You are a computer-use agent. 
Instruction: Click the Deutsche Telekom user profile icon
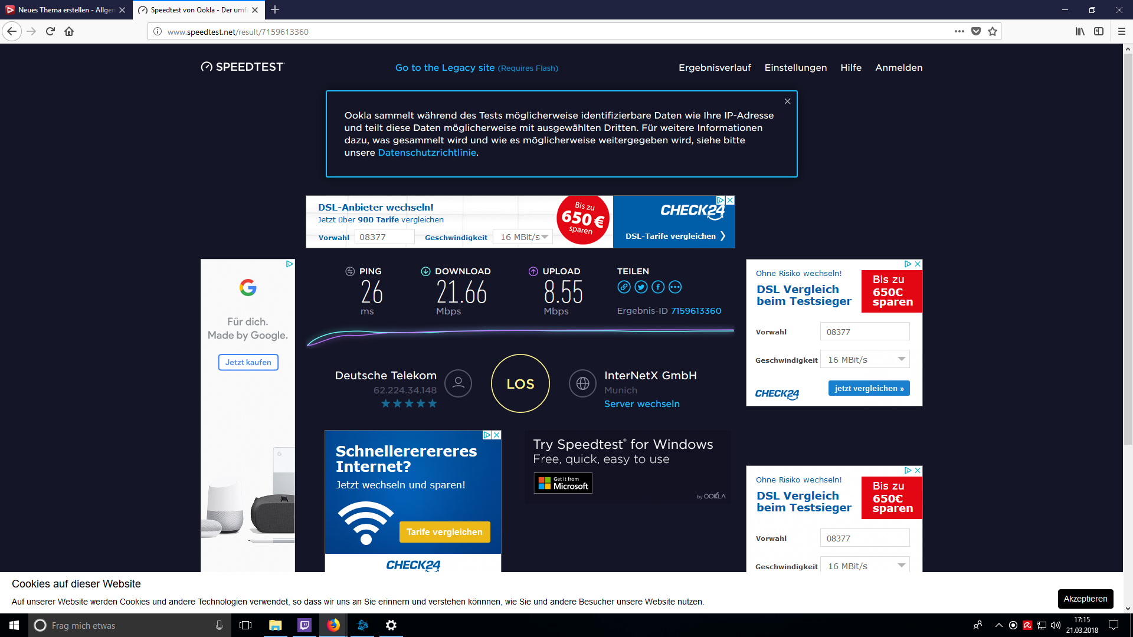click(458, 383)
